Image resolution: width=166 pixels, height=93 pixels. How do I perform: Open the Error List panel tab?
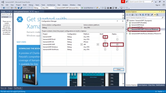click(4, 88)
